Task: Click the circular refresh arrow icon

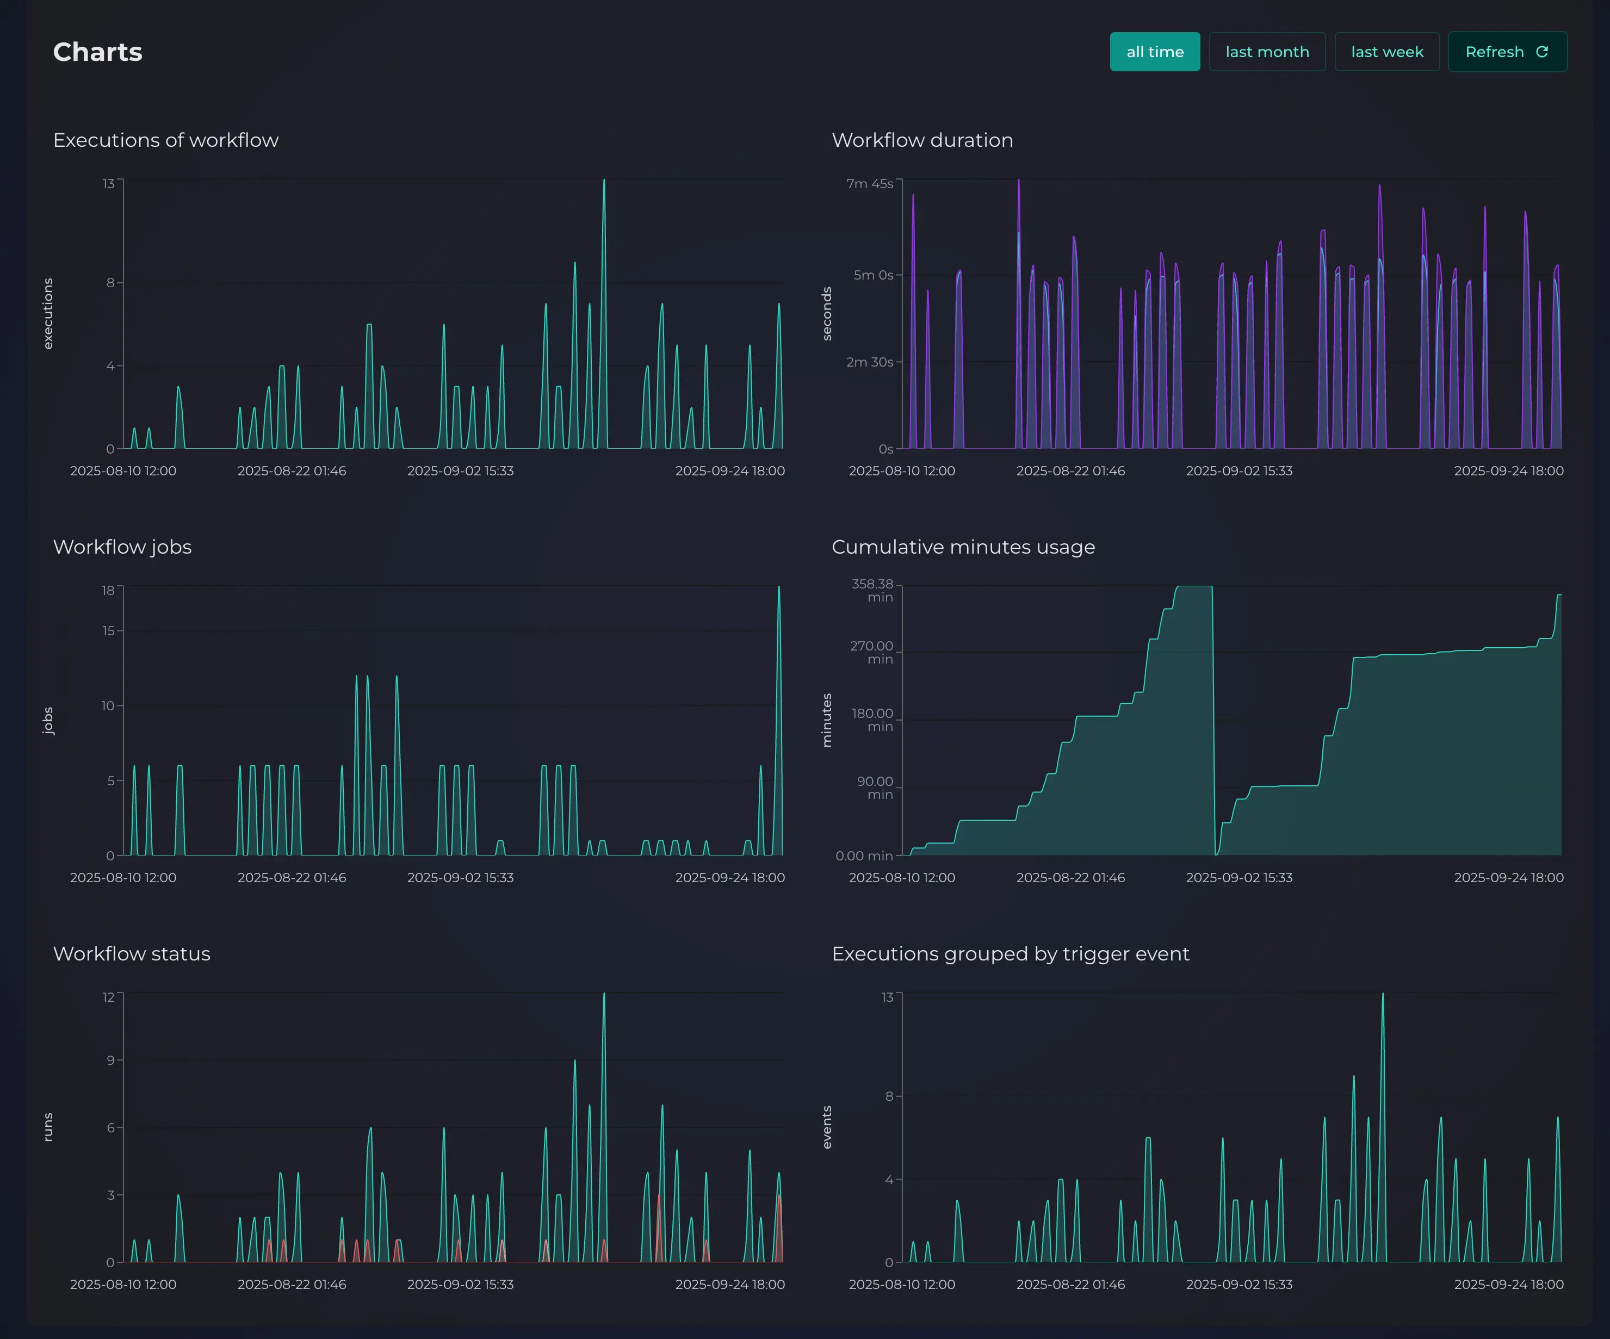Action: [x=1543, y=51]
